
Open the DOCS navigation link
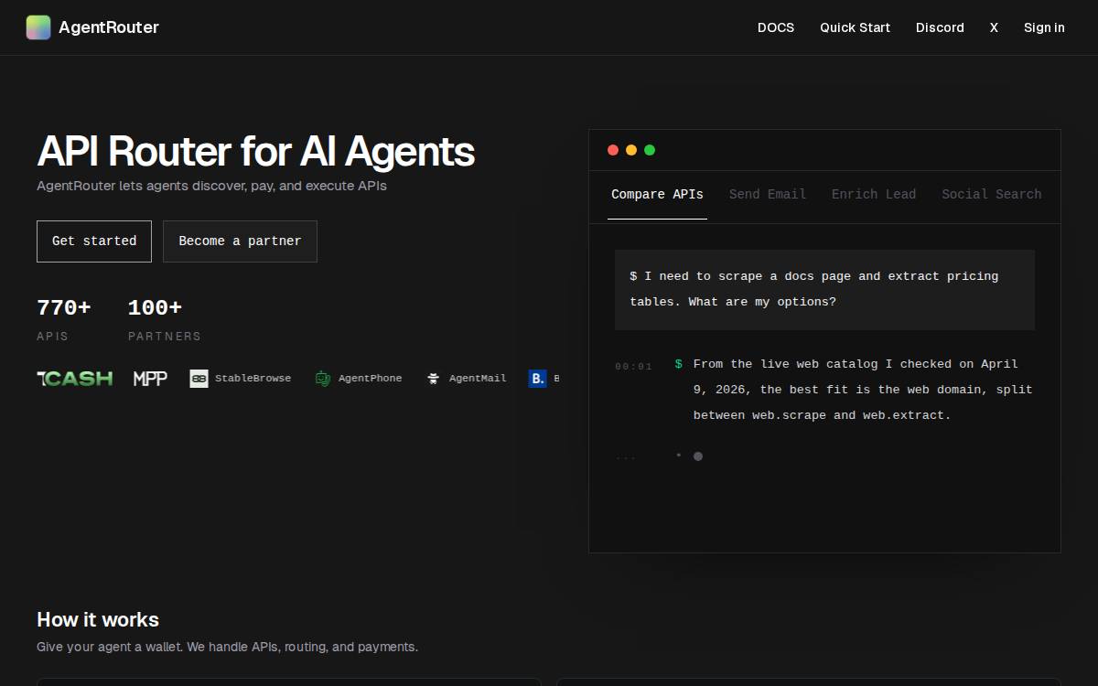pos(776,27)
